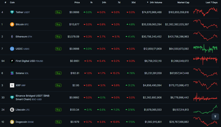This screenshot has height=127, width=221.
Task: Click Last 7 Days column header
Action: (212, 2)
